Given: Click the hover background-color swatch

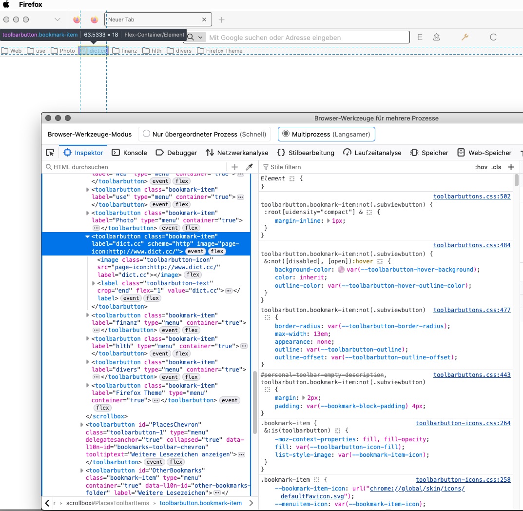Looking at the screenshot, I should pos(341,270).
